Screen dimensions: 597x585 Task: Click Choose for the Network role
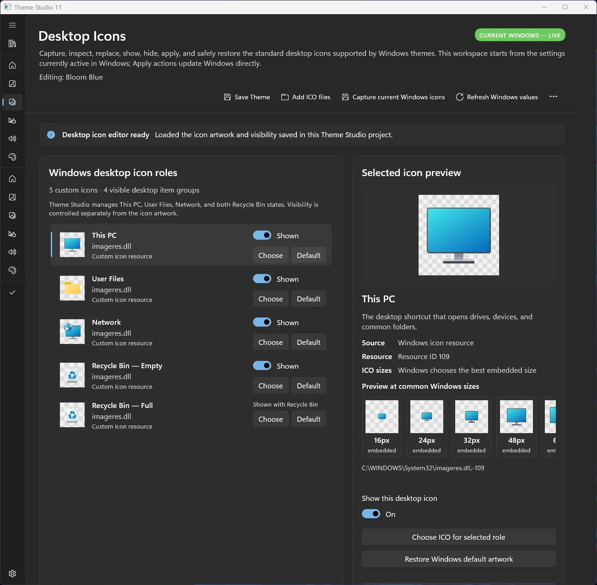pyautogui.click(x=271, y=342)
